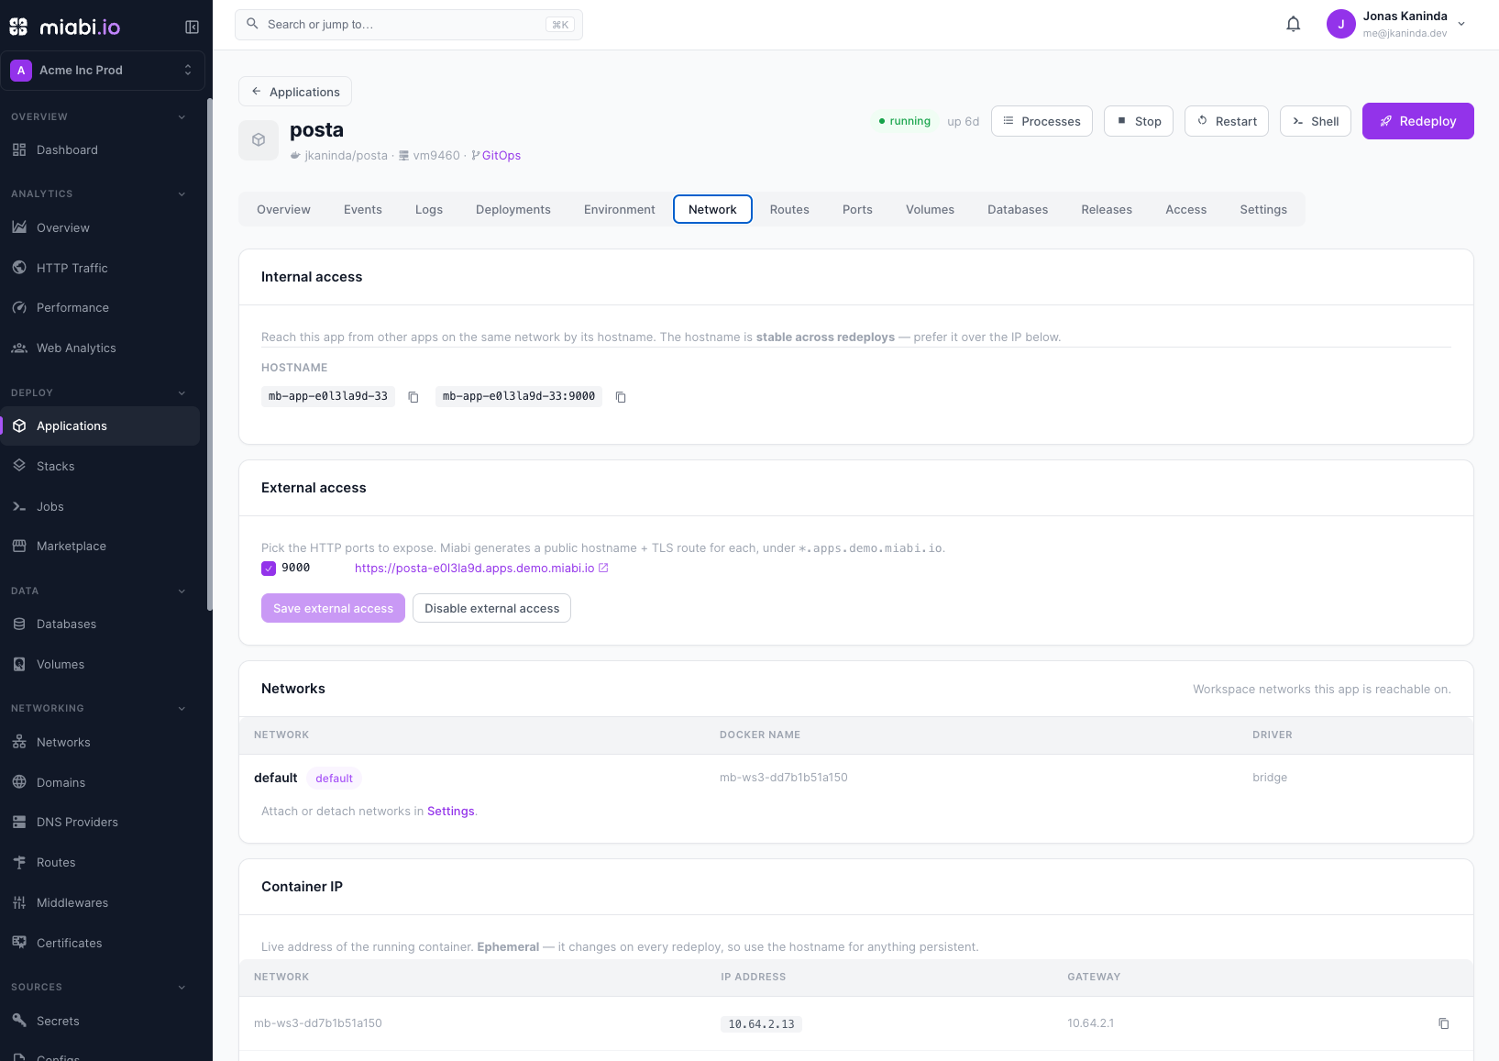Switch to the Databases tab

[1018, 210]
